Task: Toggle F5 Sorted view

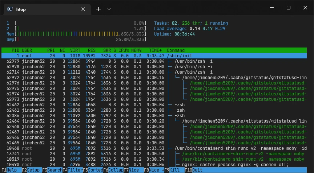Action: pyautogui.click(x=95, y=170)
